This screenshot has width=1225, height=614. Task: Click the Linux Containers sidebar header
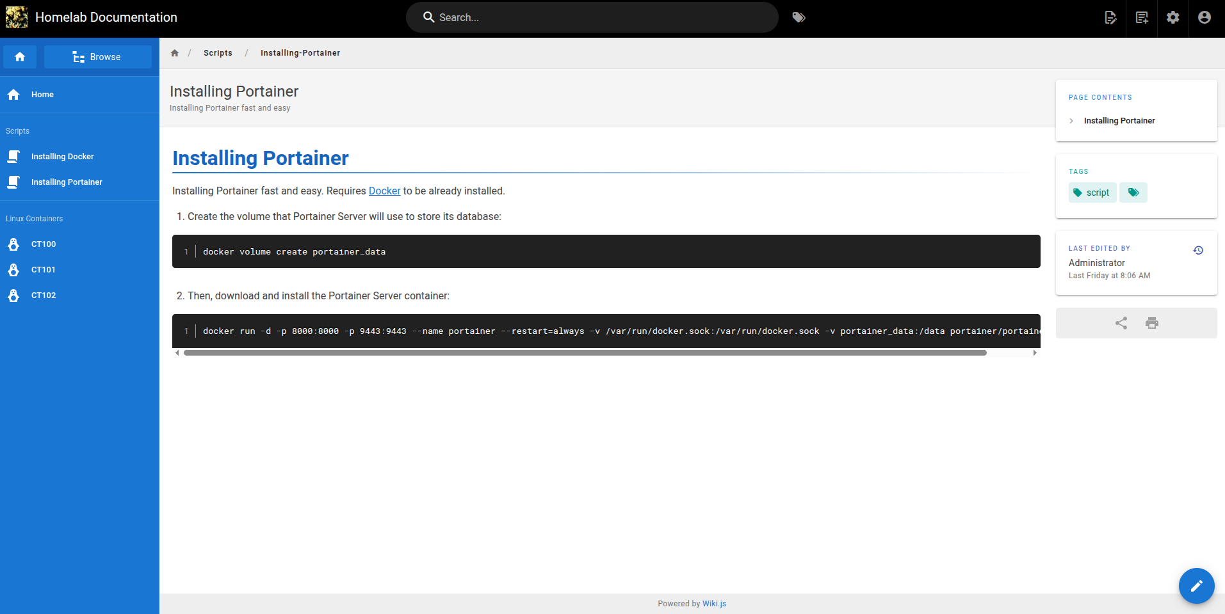(35, 219)
